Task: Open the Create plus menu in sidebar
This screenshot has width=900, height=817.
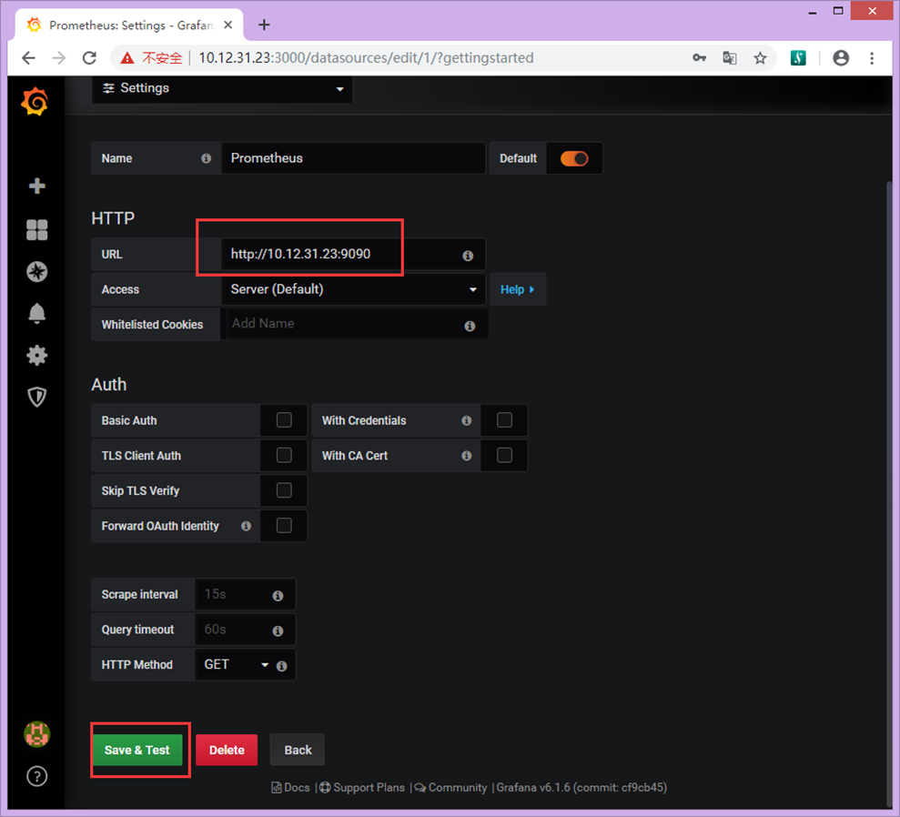Action: click(36, 186)
